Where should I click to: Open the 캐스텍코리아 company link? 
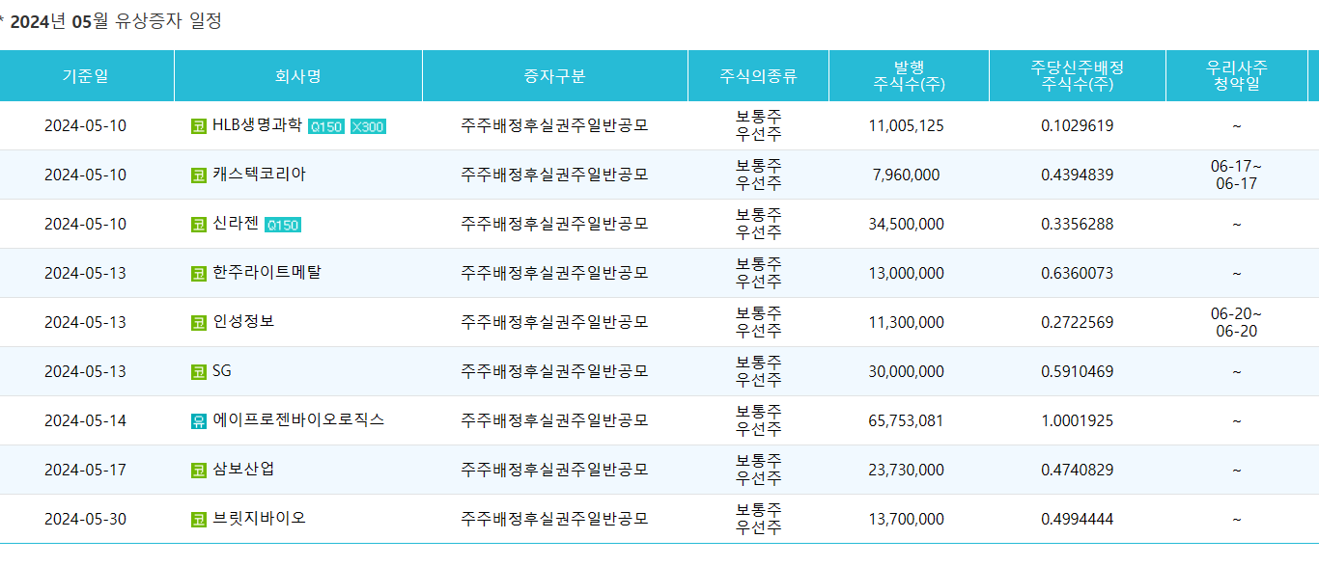[259, 175]
